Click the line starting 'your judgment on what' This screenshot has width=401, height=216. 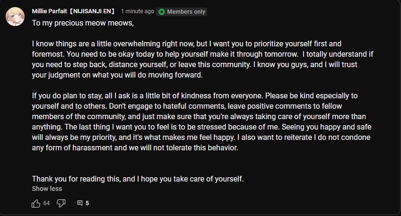(x=117, y=75)
